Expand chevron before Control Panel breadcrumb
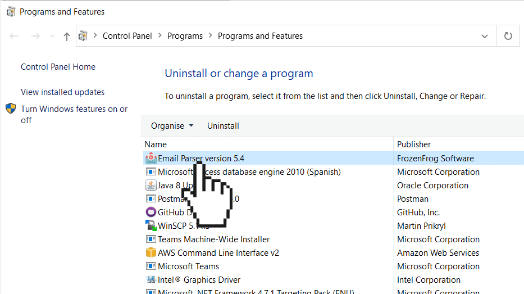The width and height of the screenshot is (524, 294). point(95,35)
